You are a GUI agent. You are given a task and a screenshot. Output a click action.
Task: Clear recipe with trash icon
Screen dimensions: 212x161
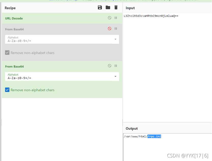(x=116, y=7)
